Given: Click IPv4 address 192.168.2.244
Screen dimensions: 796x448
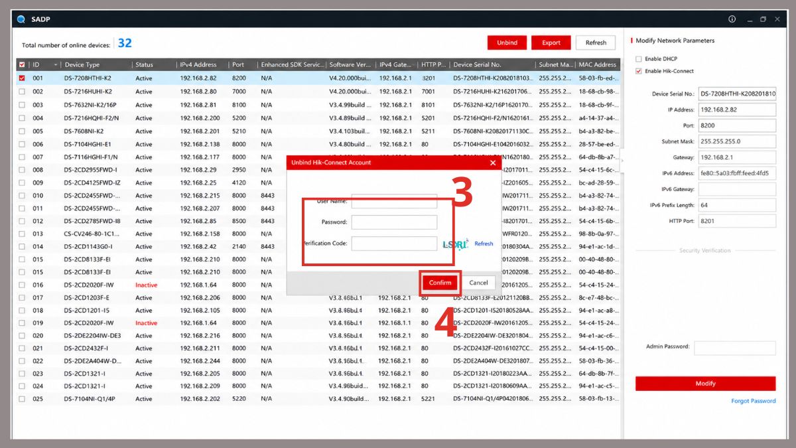Looking at the screenshot, I should 200,361.
